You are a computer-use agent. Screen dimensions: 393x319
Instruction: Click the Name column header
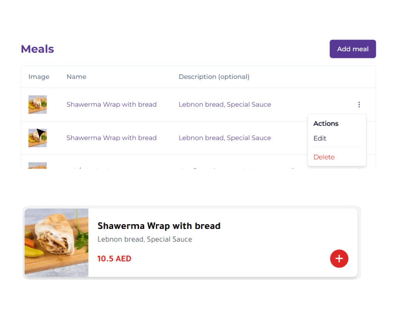click(76, 77)
